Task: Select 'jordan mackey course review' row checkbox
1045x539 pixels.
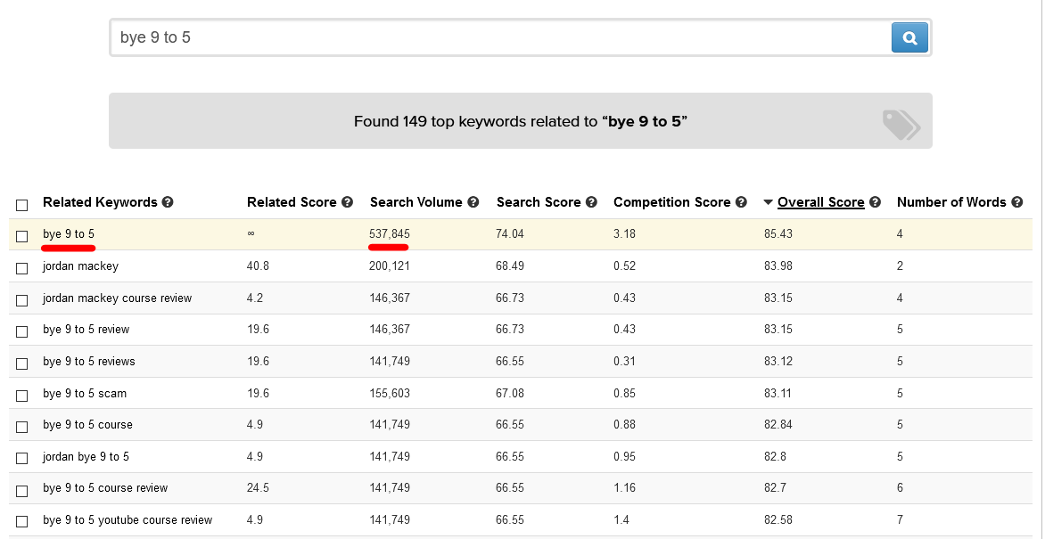Action: [x=22, y=300]
